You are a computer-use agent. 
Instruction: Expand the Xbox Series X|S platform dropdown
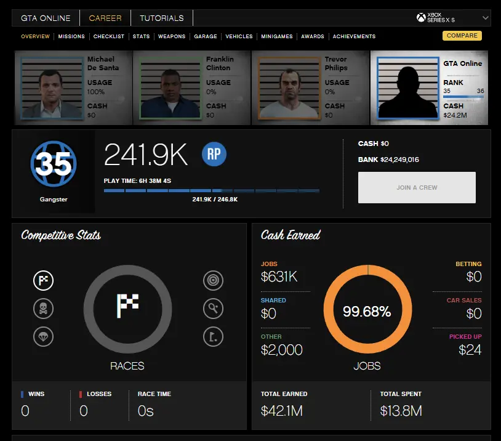click(x=452, y=18)
